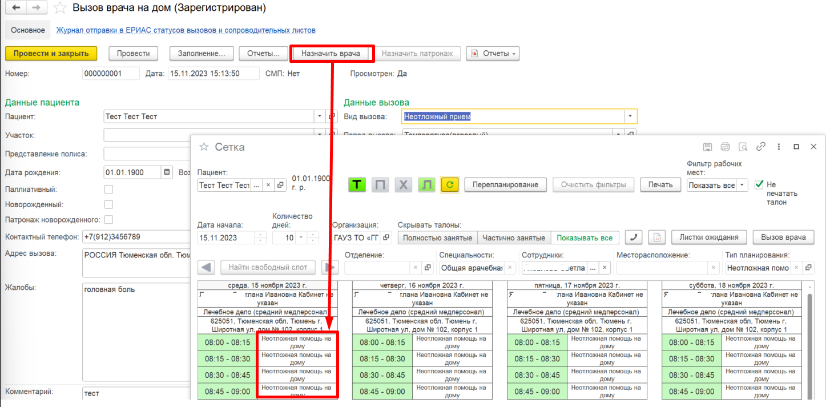The image size is (826, 407).
Task: Tick the Новорожденный checkbox
Action: 108,204
